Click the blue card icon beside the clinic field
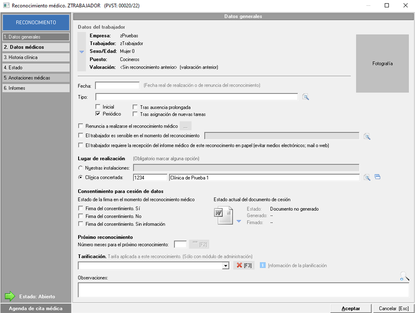Image resolution: width=415 pixels, height=313 pixels. point(377,177)
